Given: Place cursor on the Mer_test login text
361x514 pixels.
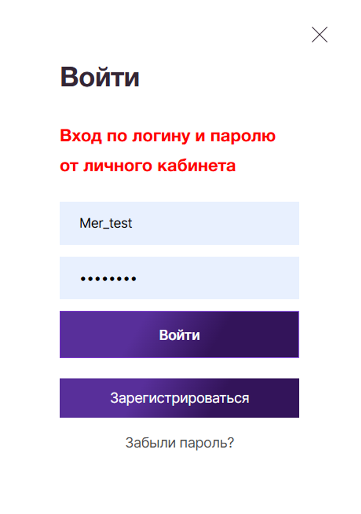Looking at the screenshot, I should point(106,224).
